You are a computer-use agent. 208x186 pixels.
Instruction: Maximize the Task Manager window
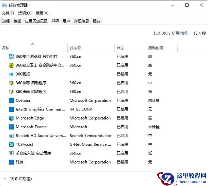187,5
